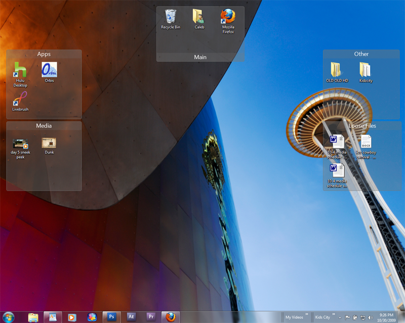Open the clock showing 9:26 PM
Viewport: 405px width, 323px height.
pyautogui.click(x=386, y=317)
